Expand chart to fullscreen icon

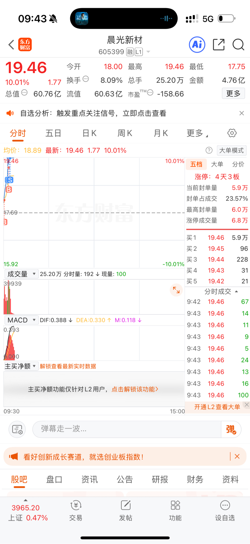(176, 290)
